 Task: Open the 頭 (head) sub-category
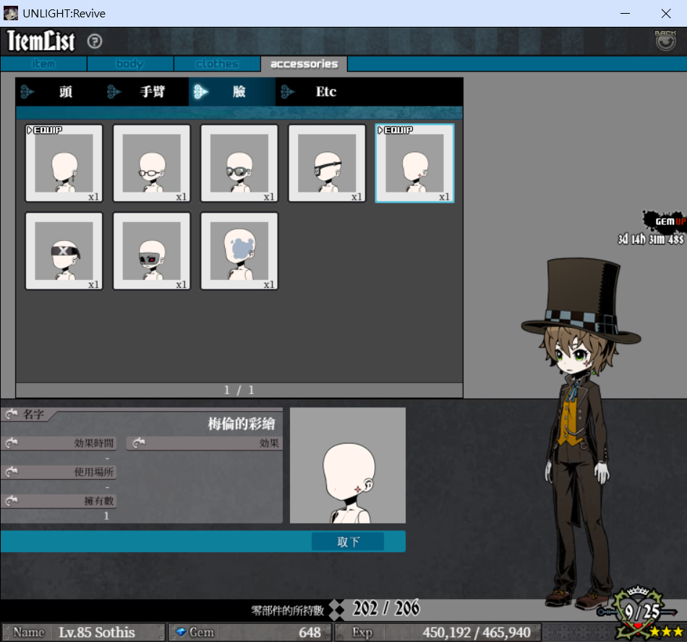tap(59, 92)
